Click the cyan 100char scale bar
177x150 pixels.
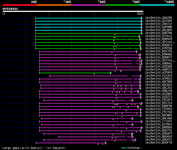124,148
